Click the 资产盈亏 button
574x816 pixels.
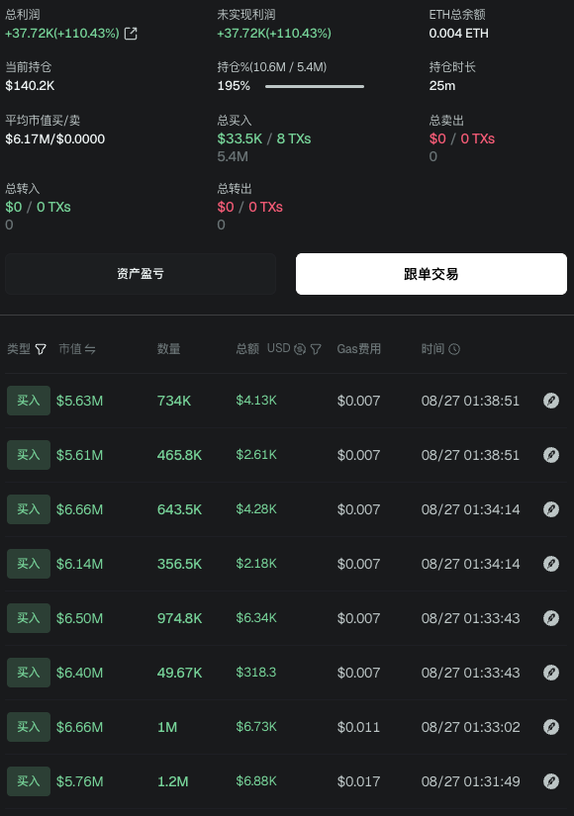(141, 274)
